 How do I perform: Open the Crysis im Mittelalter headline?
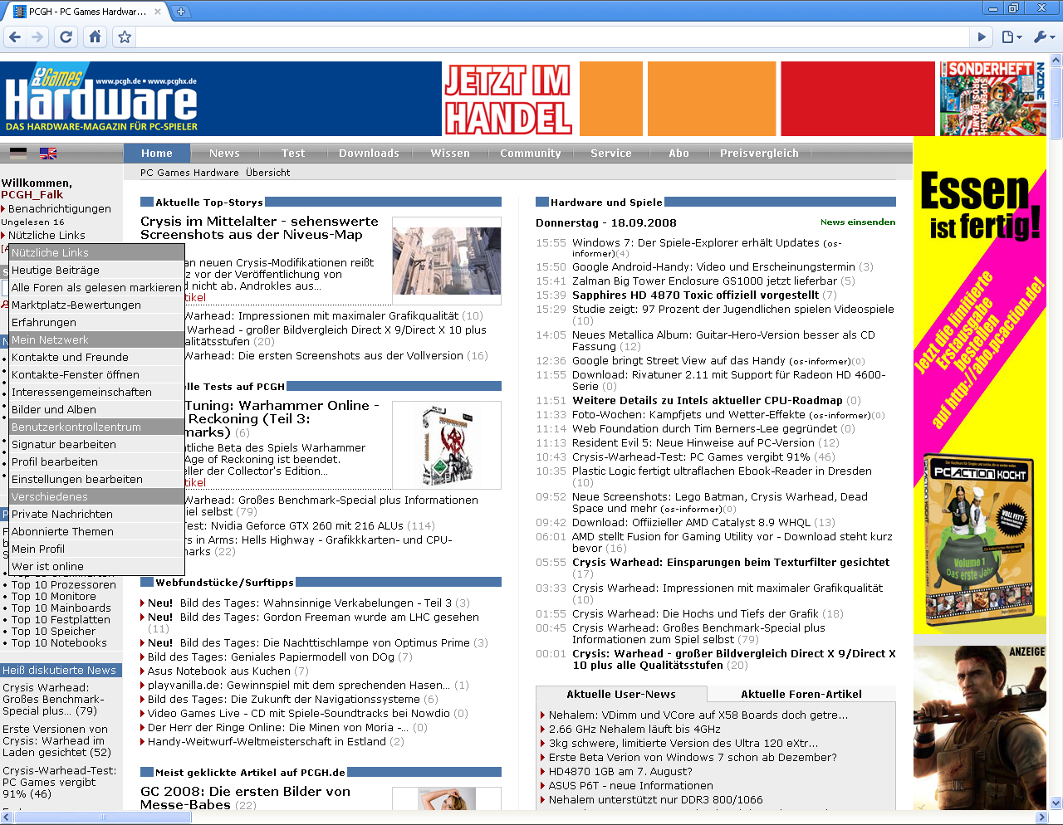259,228
